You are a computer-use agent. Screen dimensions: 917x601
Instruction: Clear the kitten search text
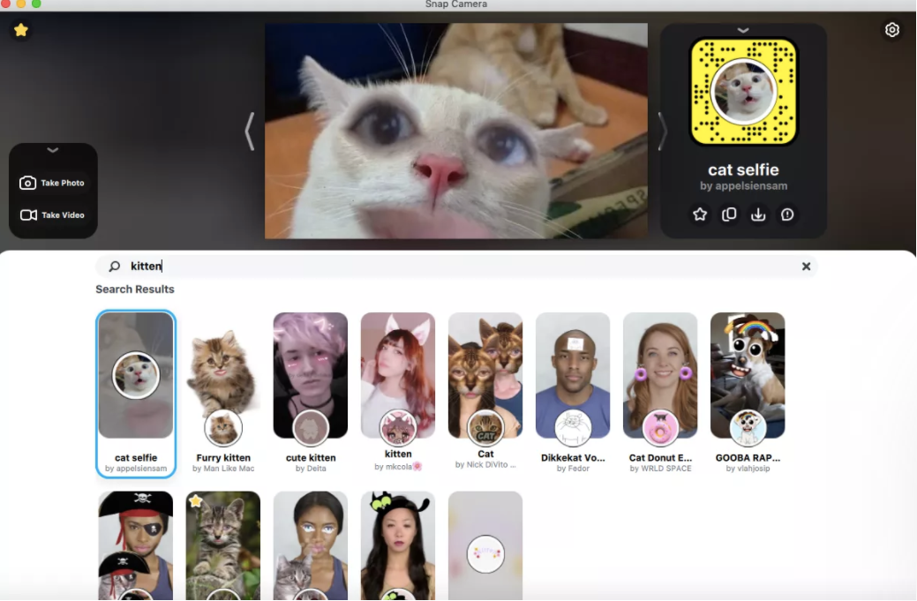coord(806,267)
